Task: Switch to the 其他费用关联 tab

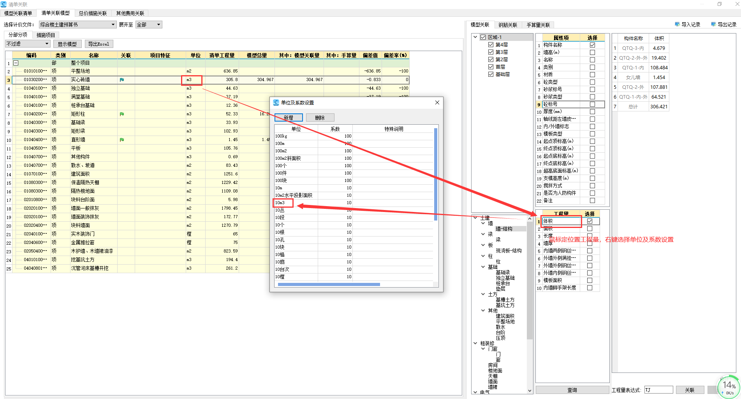Action: [x=130, y=13]
